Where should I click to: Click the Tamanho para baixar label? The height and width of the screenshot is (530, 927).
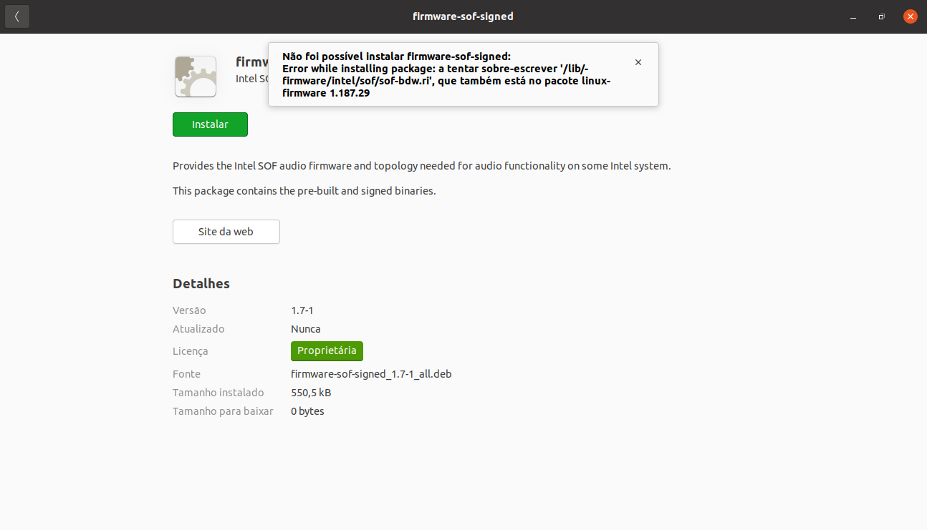click(223, 411)
